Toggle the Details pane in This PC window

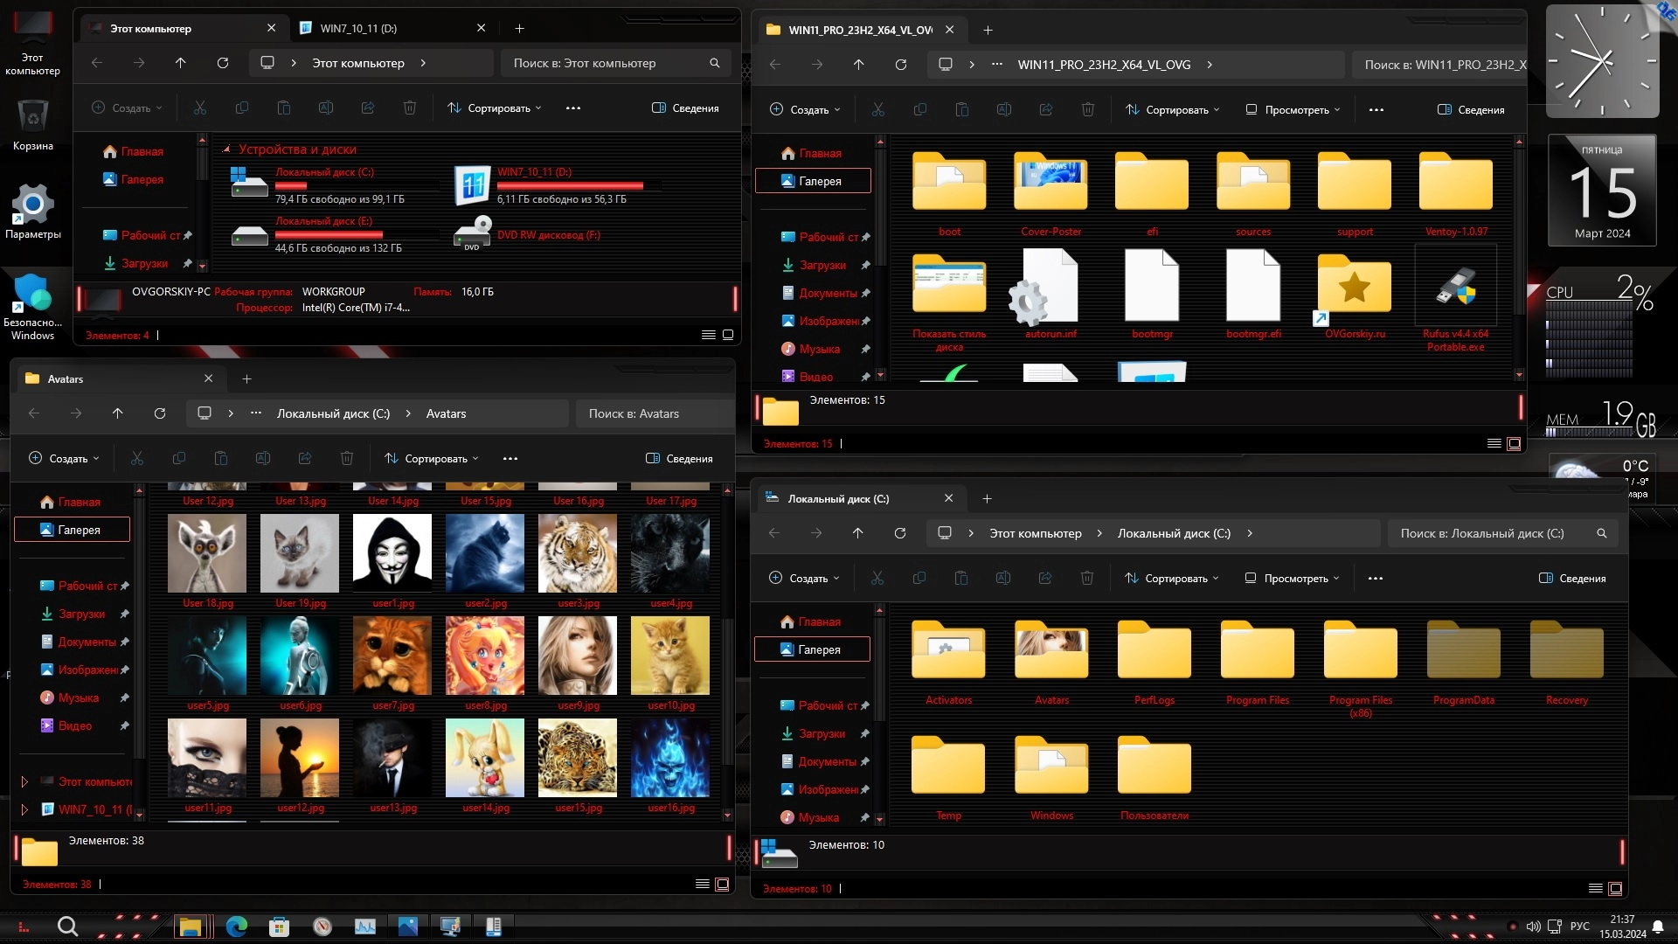click(x=685, y=108)
